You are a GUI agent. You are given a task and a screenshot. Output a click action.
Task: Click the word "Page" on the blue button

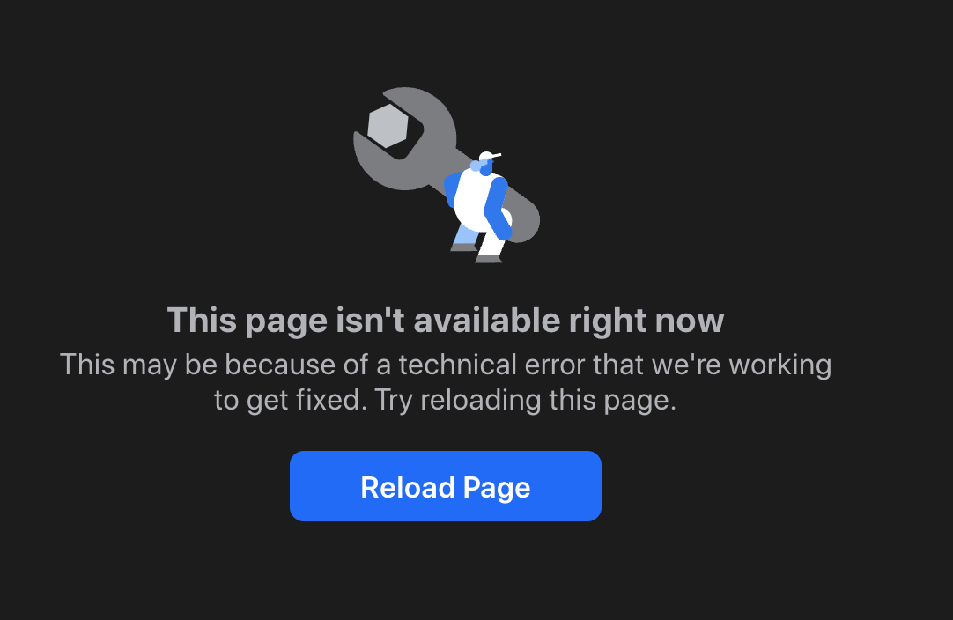497,489
